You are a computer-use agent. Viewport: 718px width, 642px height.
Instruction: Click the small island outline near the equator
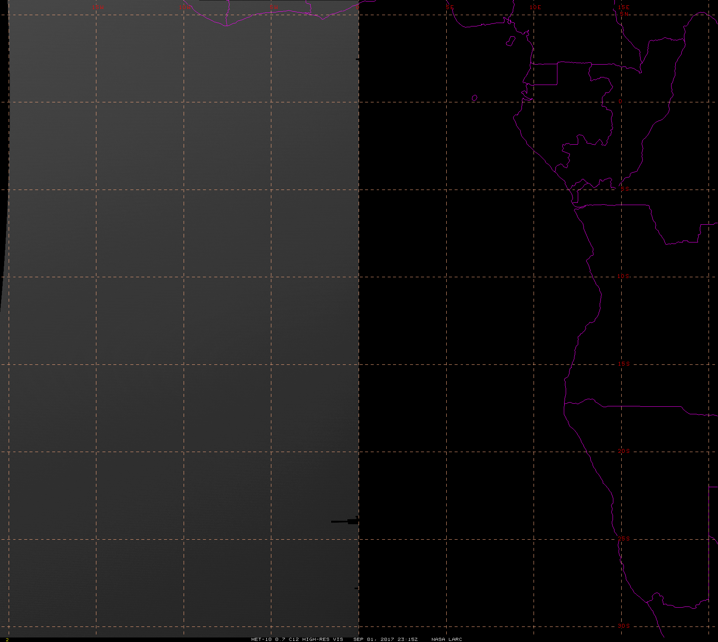coord(475,98)
